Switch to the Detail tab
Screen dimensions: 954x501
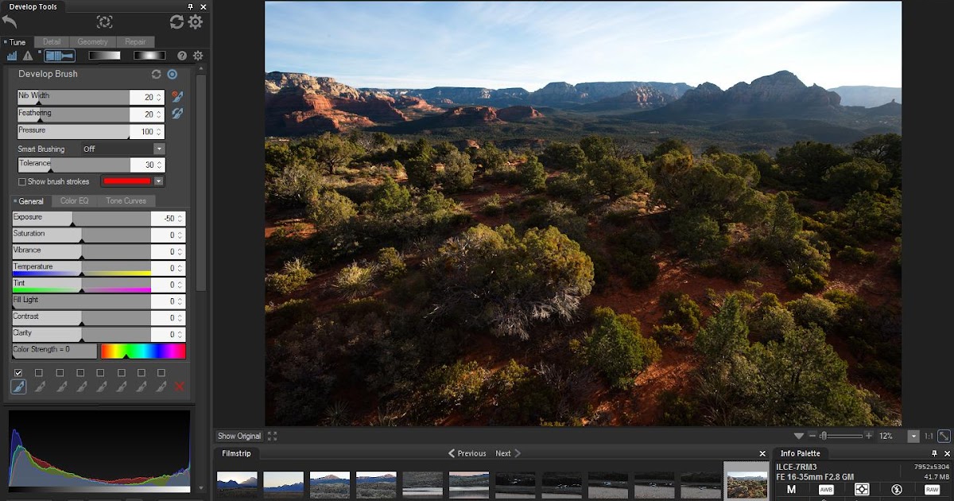[x=52, y=41]
